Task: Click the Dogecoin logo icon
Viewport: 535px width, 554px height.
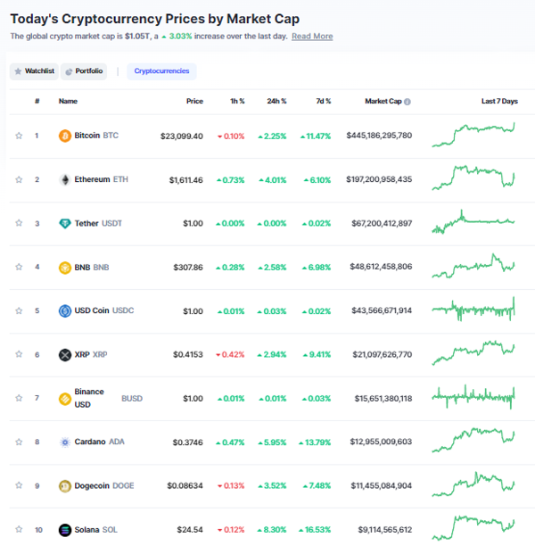Action: click(x=64, y=486)
